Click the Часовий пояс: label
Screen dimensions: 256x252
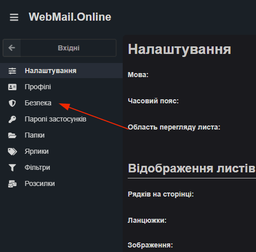pyautogui.click(x=153, y=101)
